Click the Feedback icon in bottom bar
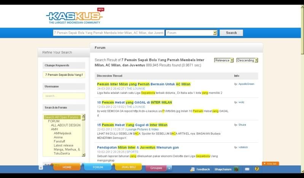Viewport: 304px width, 178px height. click(192, 169)
